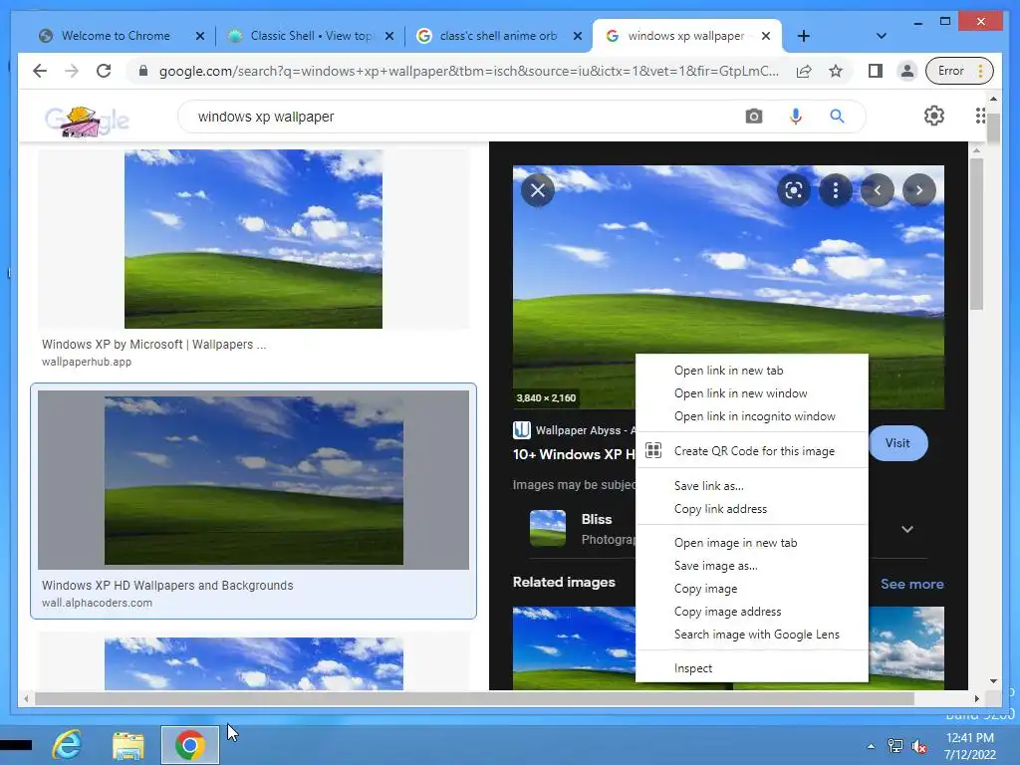Click the padlock site info icon
Screen dimensions: 1020x765
(x=143, y=71)
